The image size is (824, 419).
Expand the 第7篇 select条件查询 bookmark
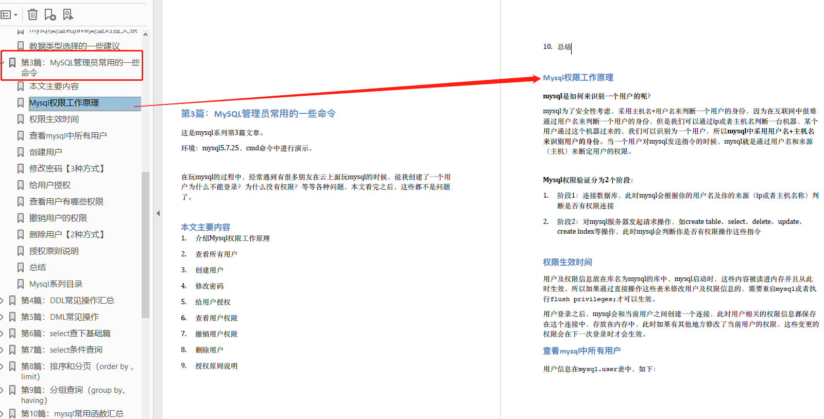point(2,350)
